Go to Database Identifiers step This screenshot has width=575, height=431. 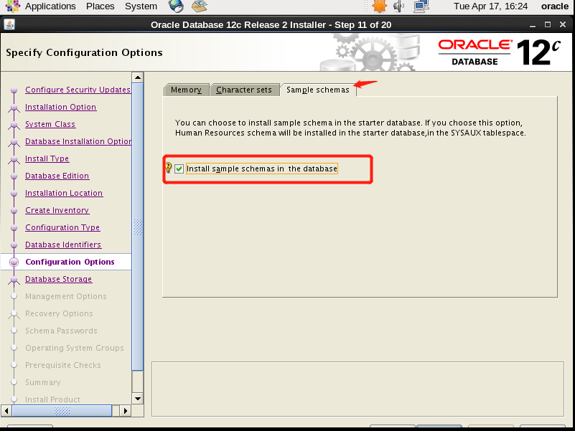[x=63, y=245]
